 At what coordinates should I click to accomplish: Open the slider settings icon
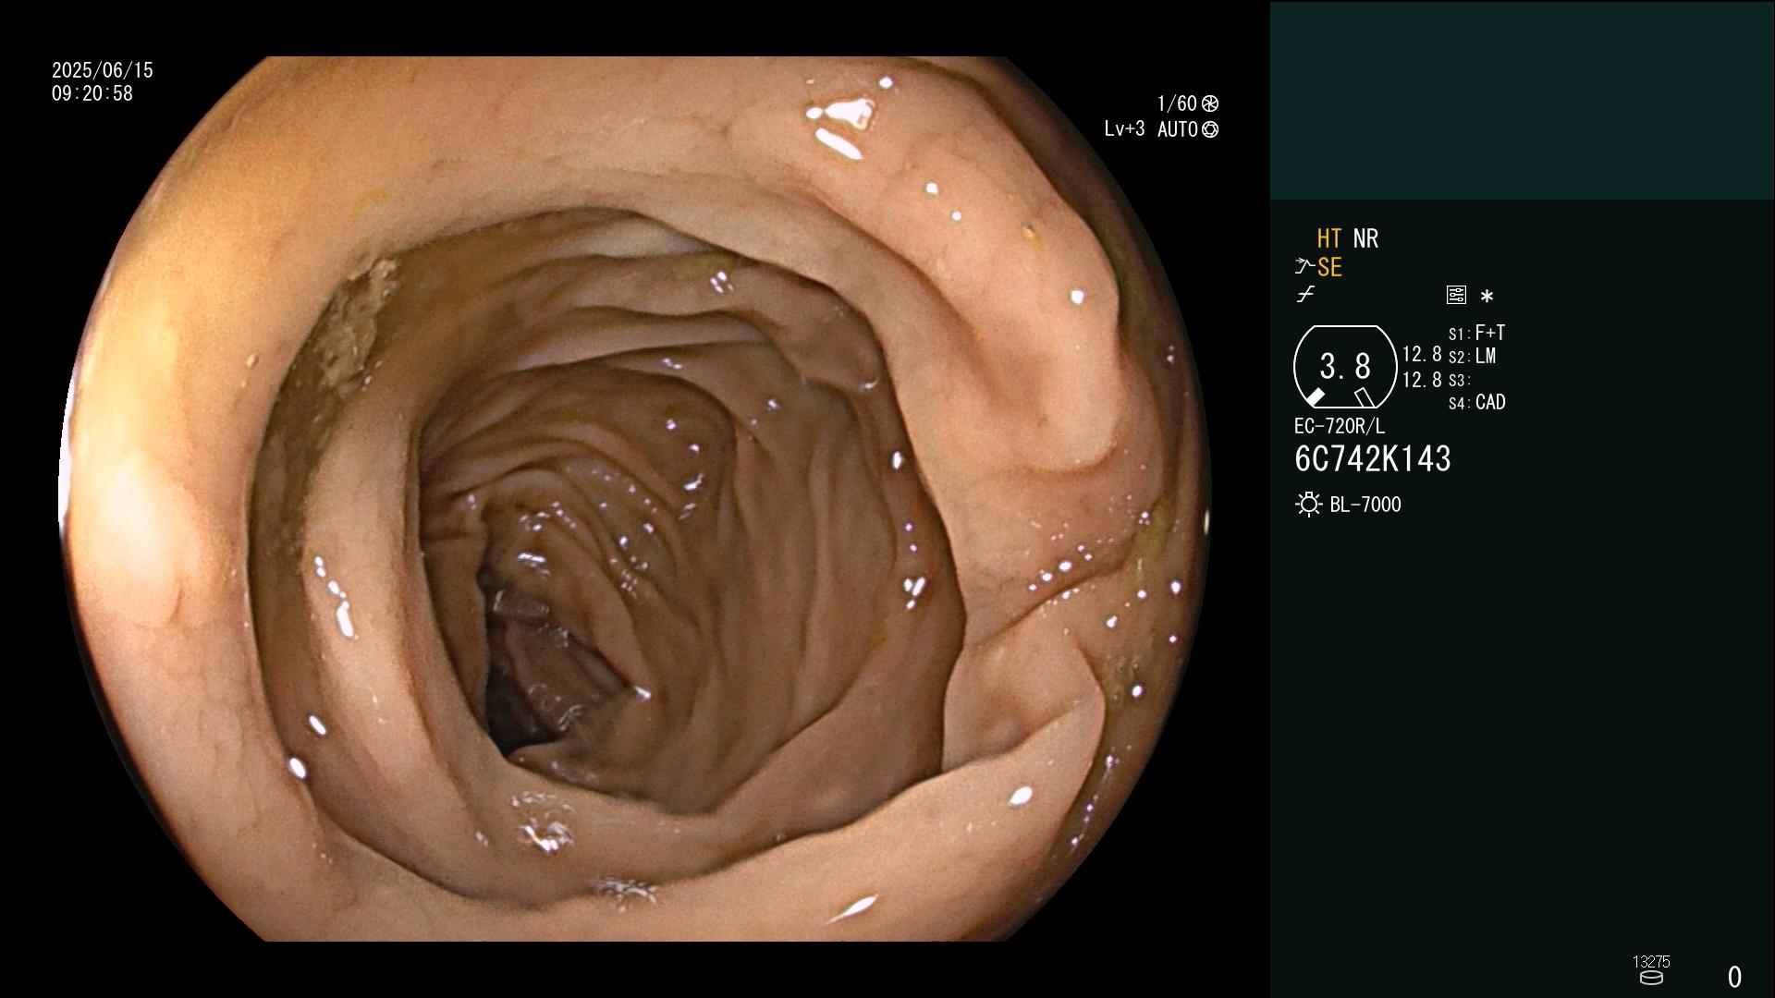tap(1456, 295)
